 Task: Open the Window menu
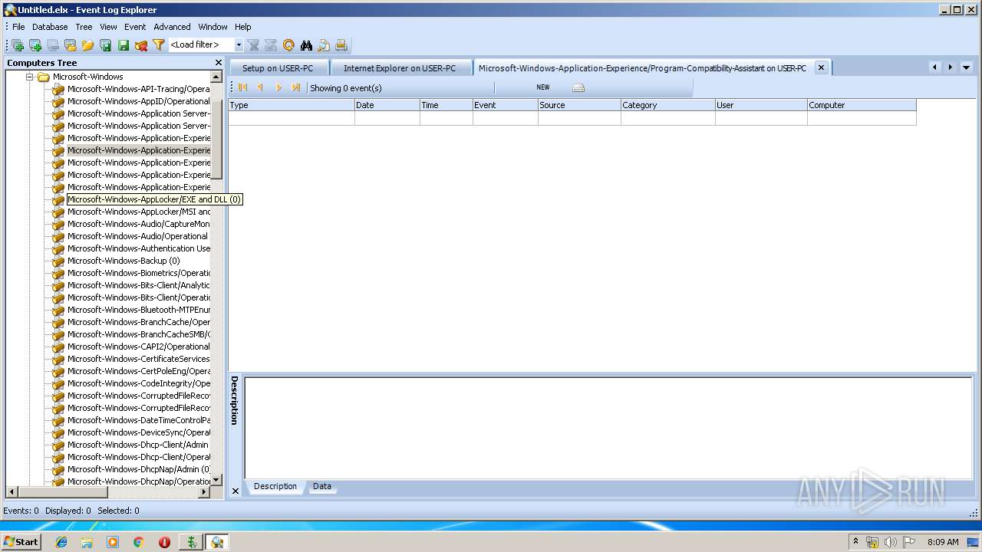213,27
